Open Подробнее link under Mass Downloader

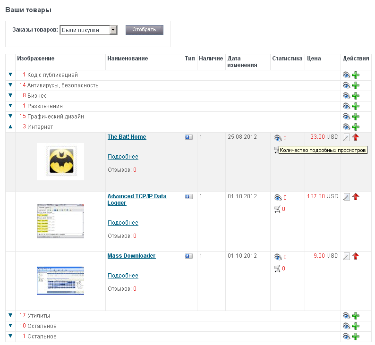(123, 276)
